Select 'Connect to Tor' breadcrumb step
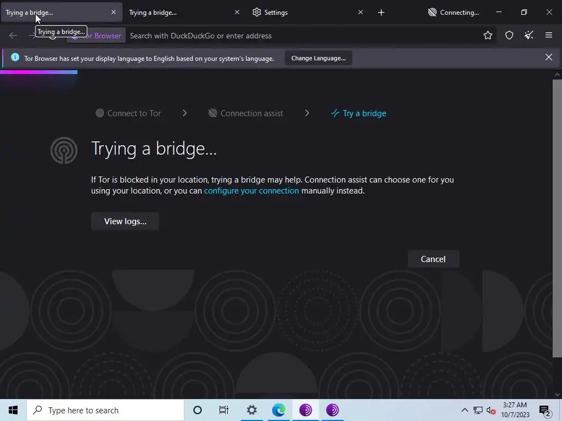 tap(128, 113)
